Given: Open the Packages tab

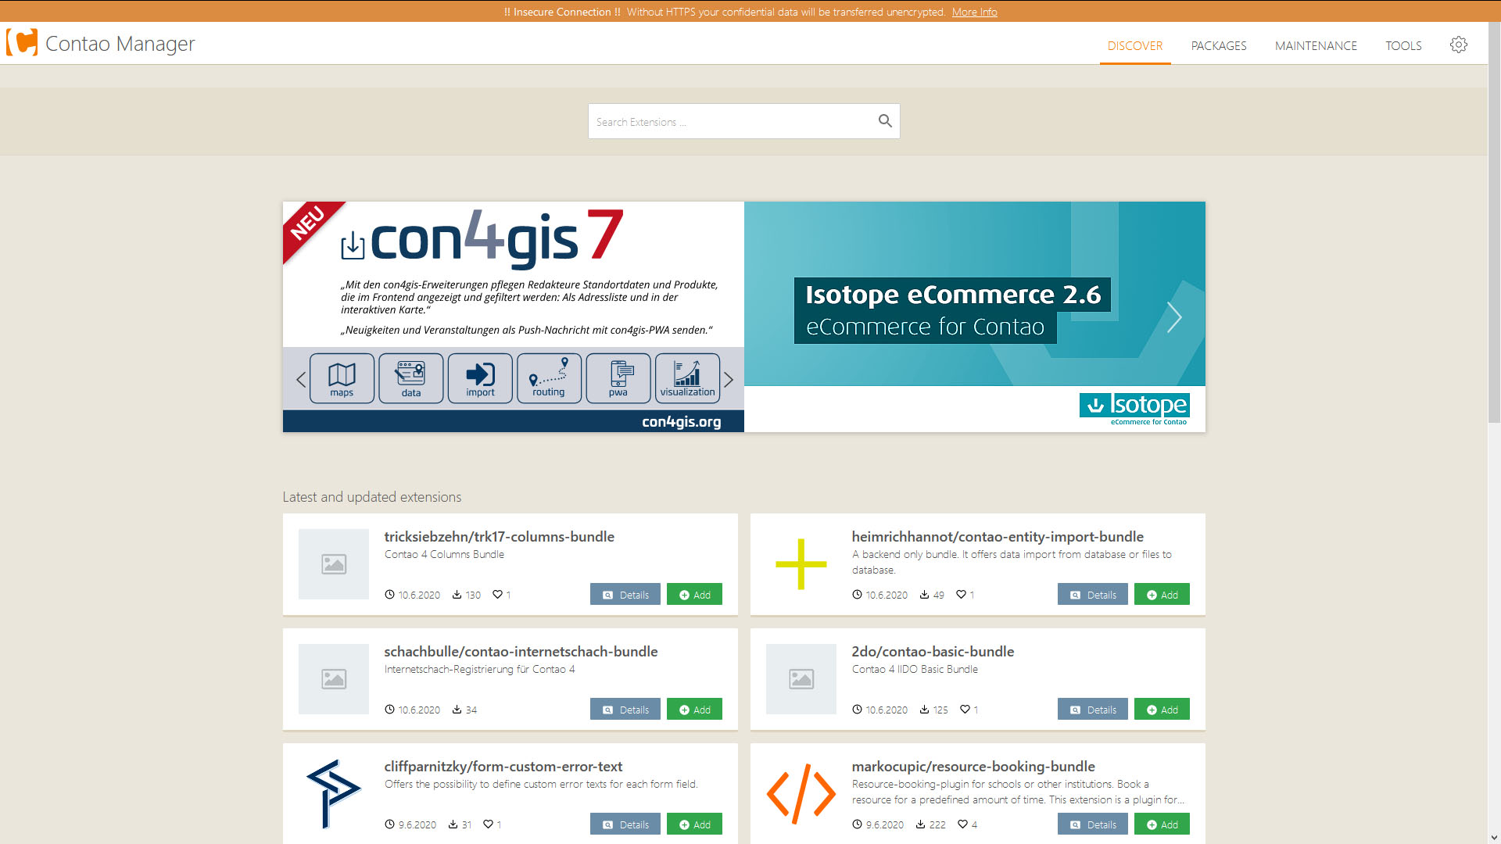Looking at the screenshot, I should click(1218, 45).
